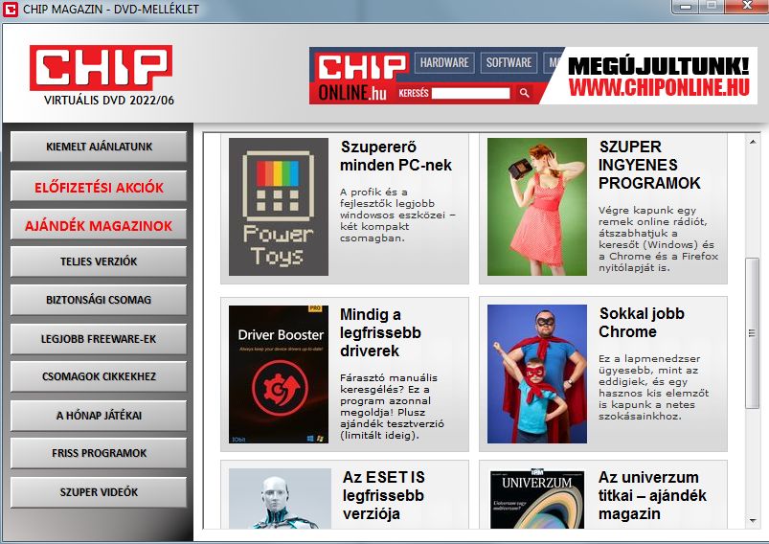The image size is (769, 544).
Task: Click the CHIP logo in header
Action: coord(101,67)
